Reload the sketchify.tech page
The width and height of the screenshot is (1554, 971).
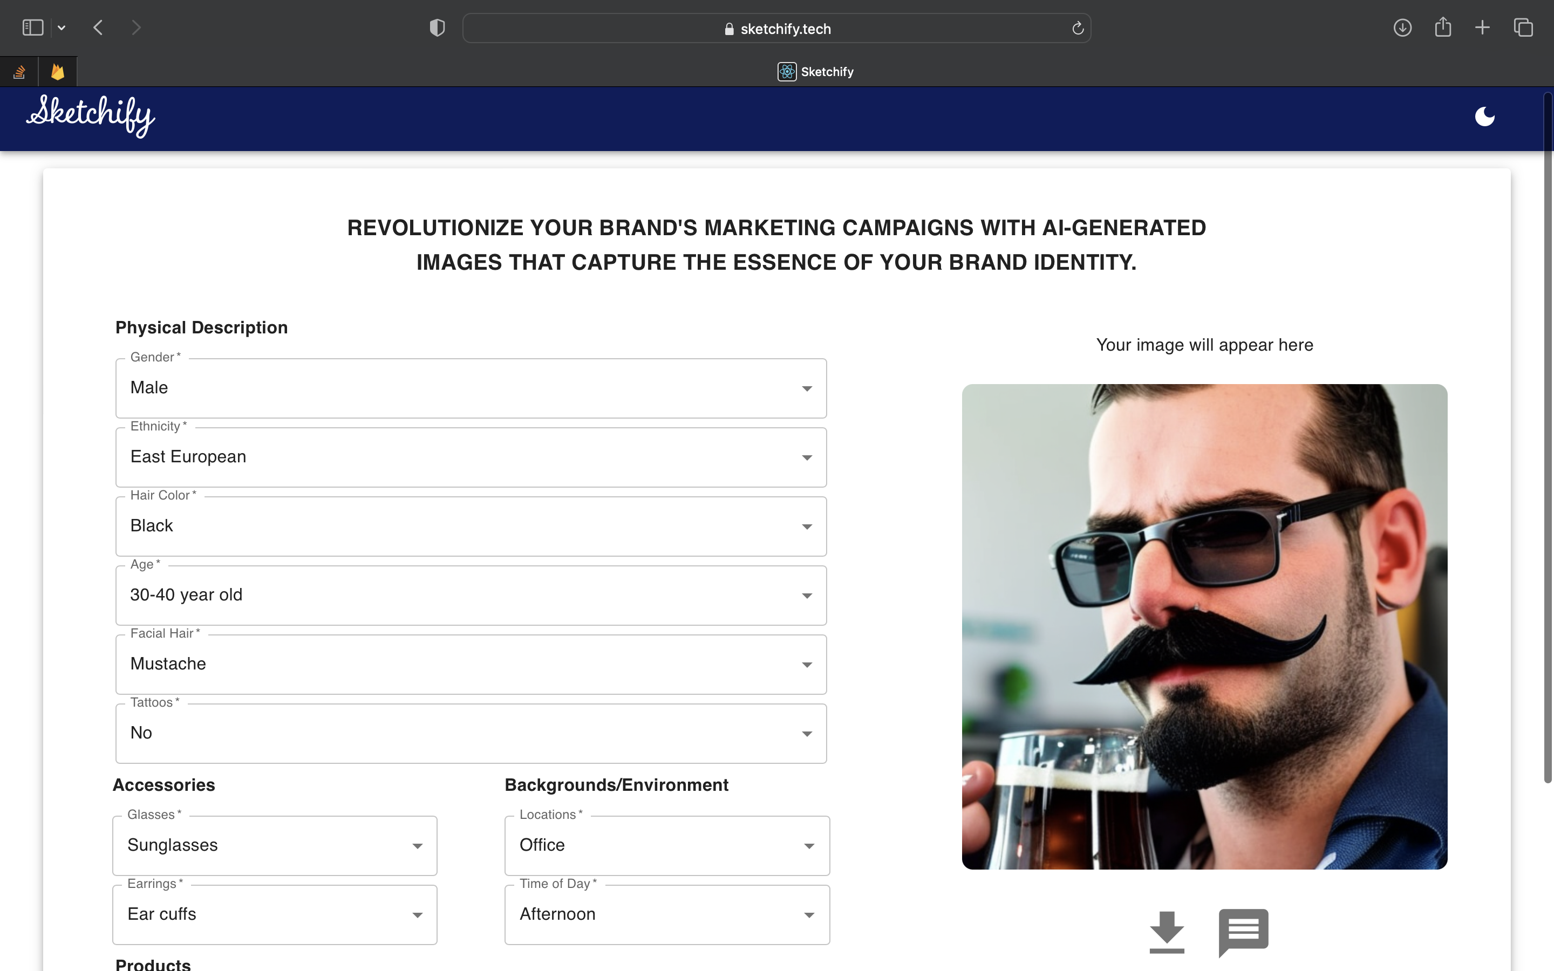[1078, 28]
